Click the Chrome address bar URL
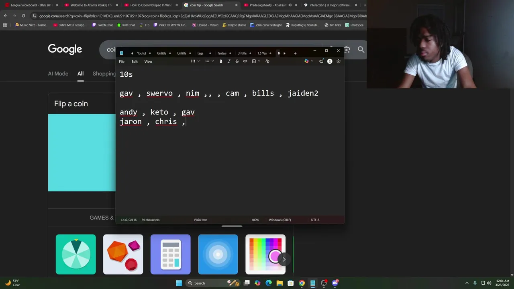The height and width of the screenshot is (289, 514). pos(203,16)
